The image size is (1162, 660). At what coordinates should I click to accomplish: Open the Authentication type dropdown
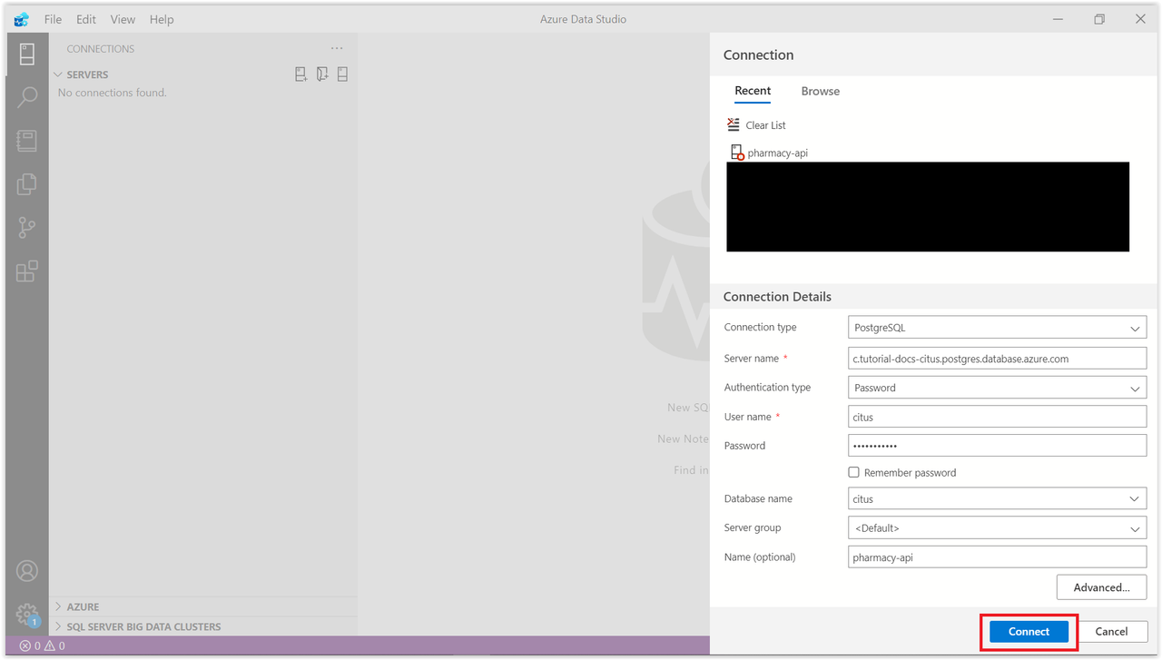click(x=998, y=388)
